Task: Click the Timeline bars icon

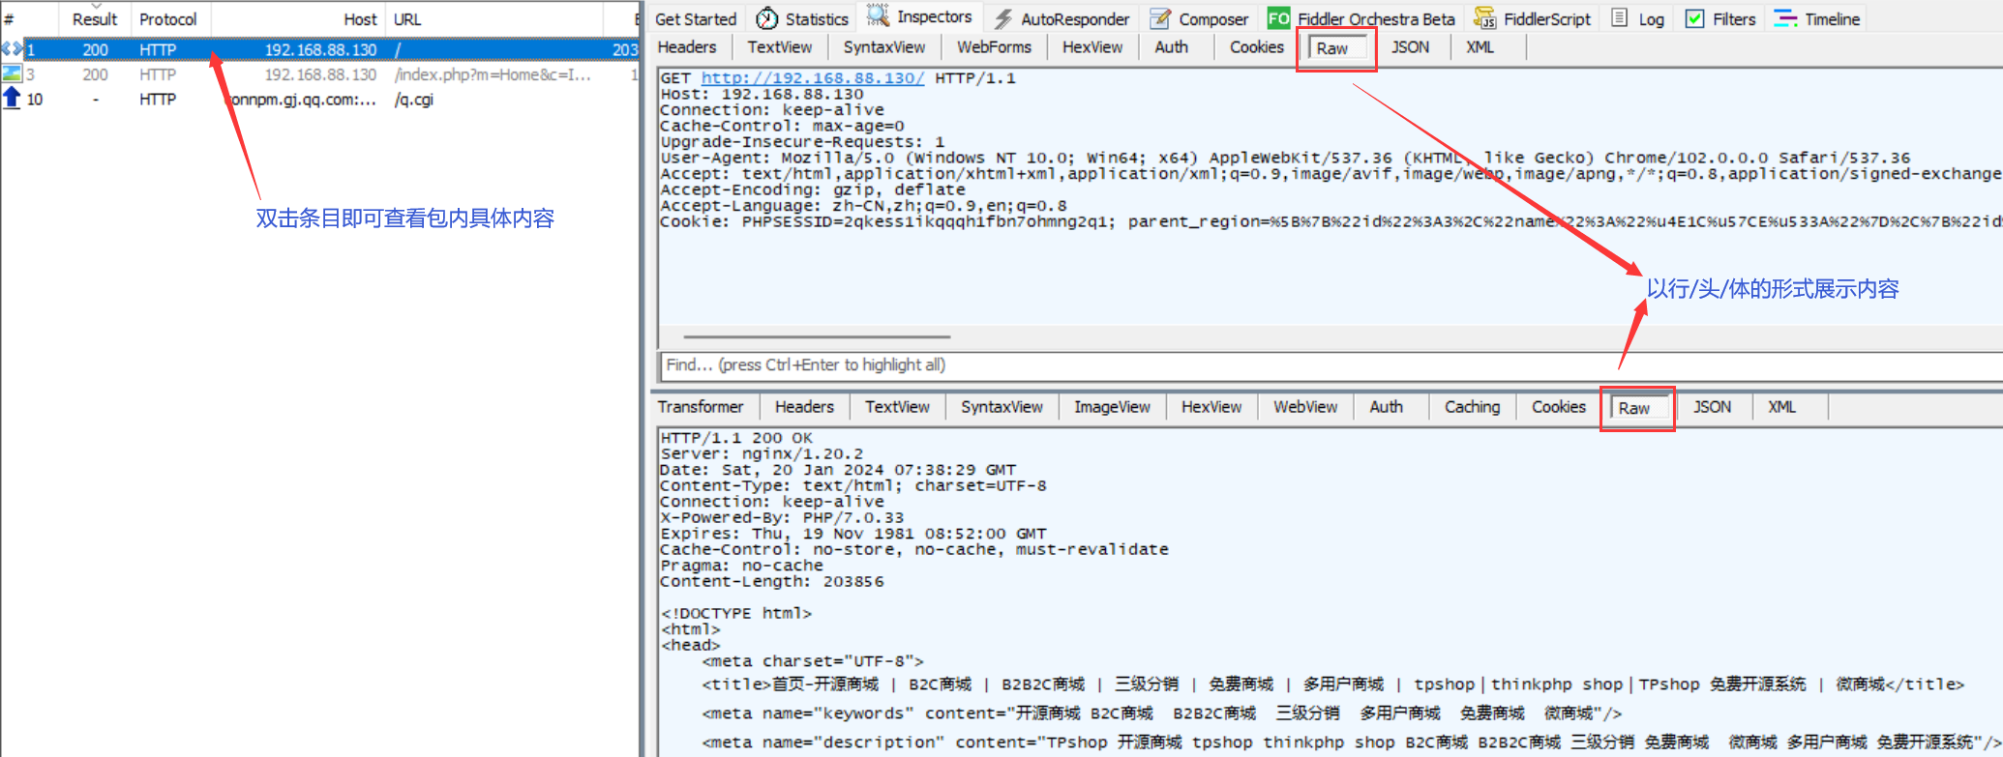Action: (1786, 18)
